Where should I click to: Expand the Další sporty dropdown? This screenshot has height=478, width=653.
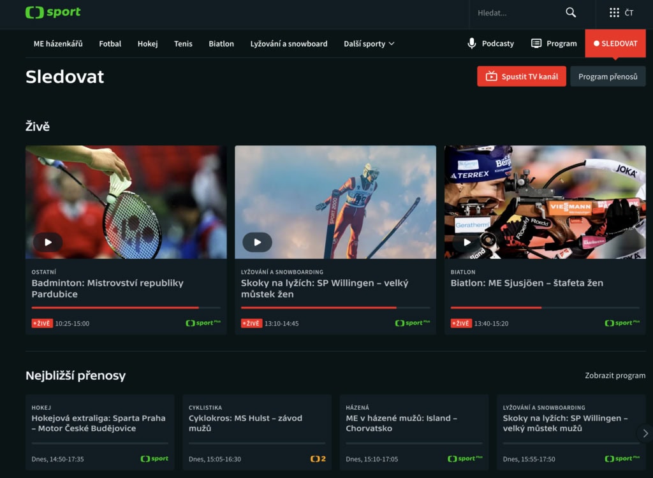coord(369,43)
